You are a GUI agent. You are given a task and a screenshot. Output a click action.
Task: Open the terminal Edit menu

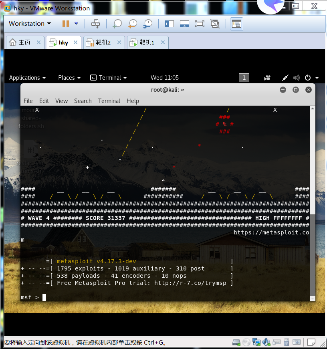[44, 101]
